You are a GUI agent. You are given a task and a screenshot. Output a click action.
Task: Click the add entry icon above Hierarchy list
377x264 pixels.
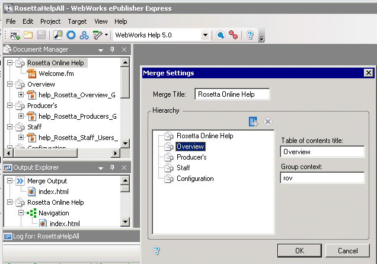pos(254,122)
